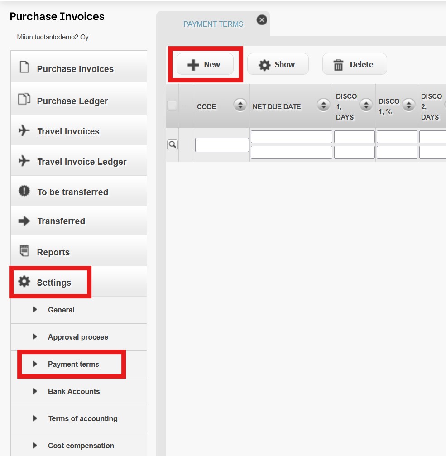Click the Travel Invoice Ledger airplane icon

[x=24, y=161]
